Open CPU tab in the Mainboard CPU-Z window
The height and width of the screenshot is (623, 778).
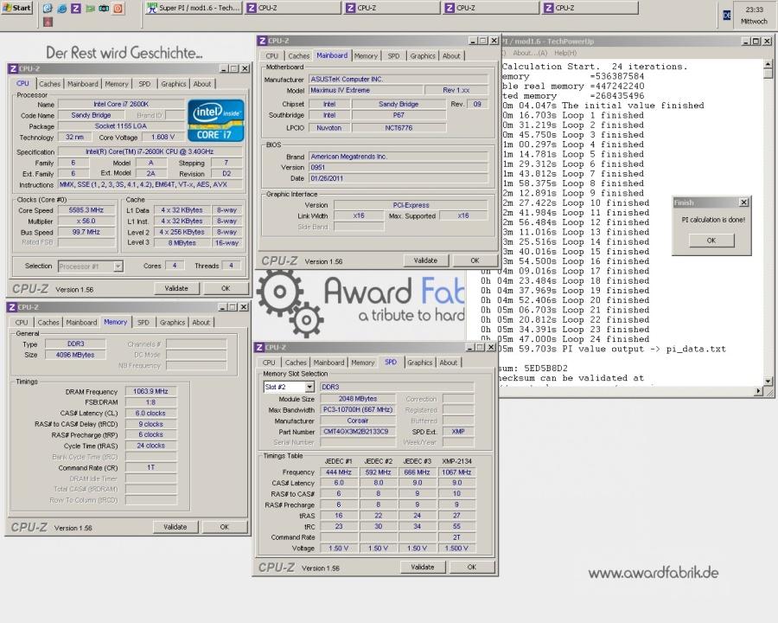point(272,56)
